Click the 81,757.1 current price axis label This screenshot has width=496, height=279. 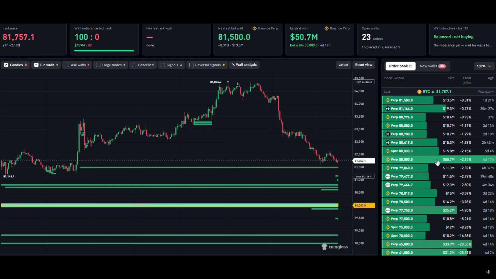[x=364, y=161]
